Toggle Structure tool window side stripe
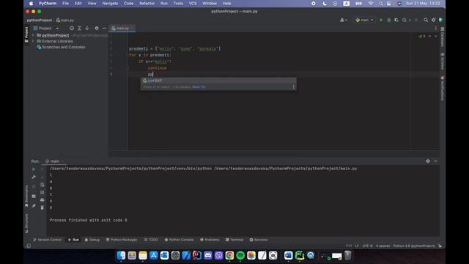 tap(26, 223)
